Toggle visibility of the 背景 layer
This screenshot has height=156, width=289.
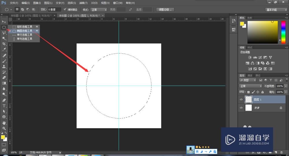(241, 108)
